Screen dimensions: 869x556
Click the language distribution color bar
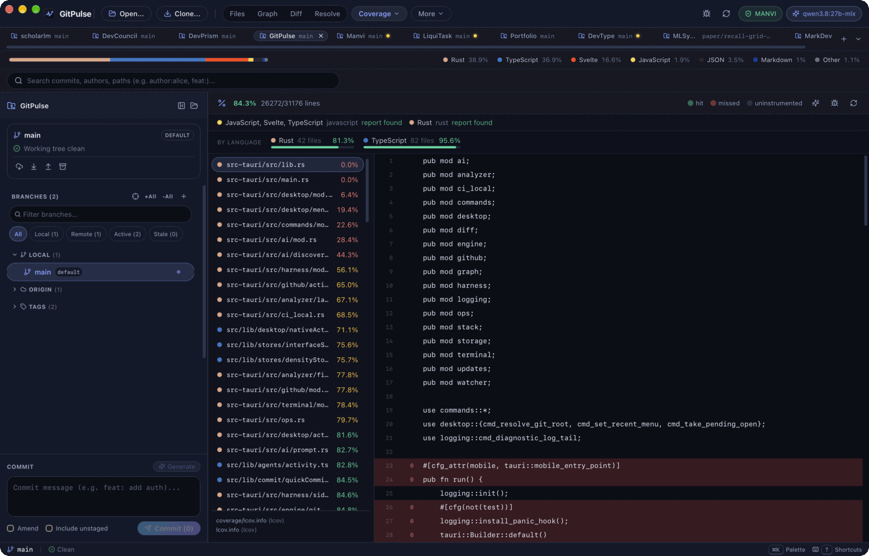[x=138, y=60]
